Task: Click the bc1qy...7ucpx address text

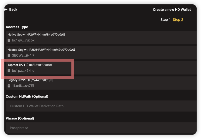Action: 23,40
